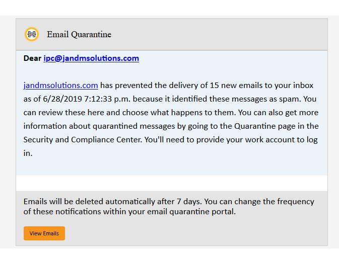Click the Email Quarantine header title
339x260 pixels.
point(79,34)
